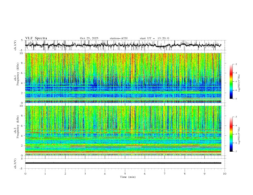Select the date label "Oct. 25, 2025"
The image size is (253, 195).
coord(89,38)
